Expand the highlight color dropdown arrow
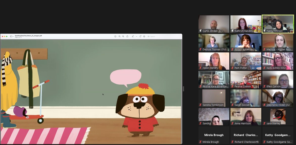296x145 pixels. 136,36
